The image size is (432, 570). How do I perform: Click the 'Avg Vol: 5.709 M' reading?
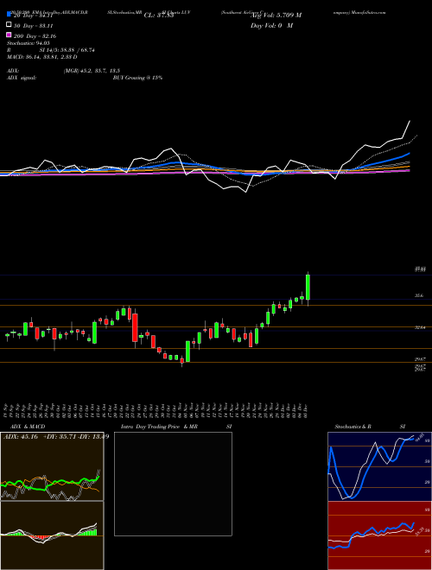(x=276, y=16)
